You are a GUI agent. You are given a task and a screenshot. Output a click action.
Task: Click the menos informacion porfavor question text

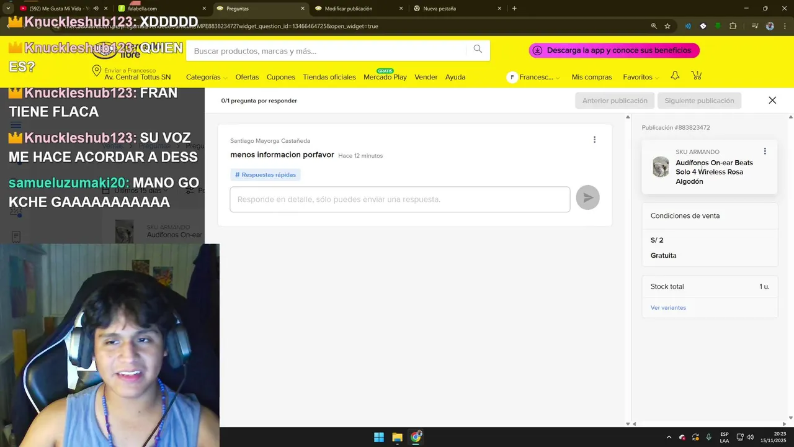pos(282,155)
